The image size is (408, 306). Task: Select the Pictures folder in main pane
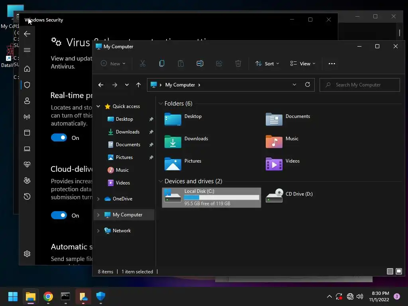pos(183,164)
